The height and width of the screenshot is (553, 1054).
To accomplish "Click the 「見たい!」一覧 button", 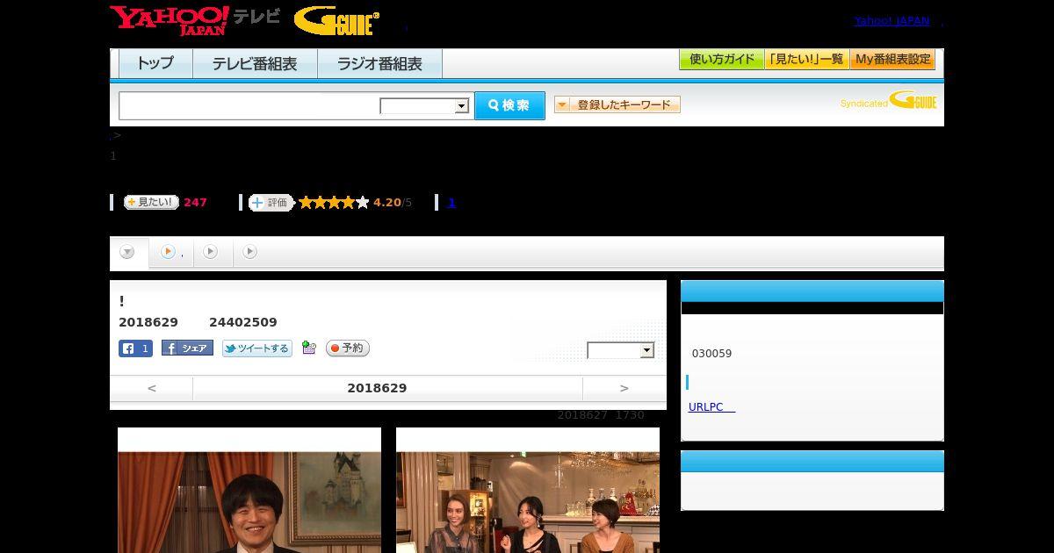I will pyautogui.click(x=807, y=60).
